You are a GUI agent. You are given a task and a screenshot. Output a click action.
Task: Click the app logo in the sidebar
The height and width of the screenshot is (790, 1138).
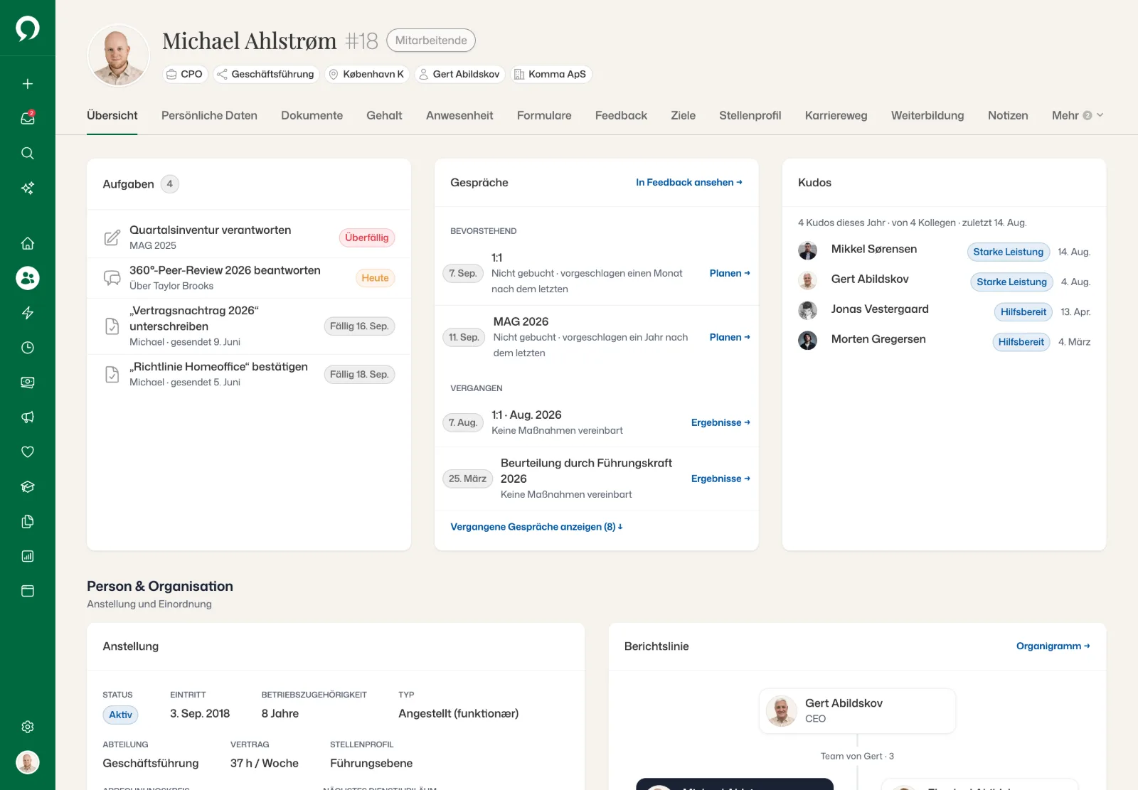(x=28, y=28)
